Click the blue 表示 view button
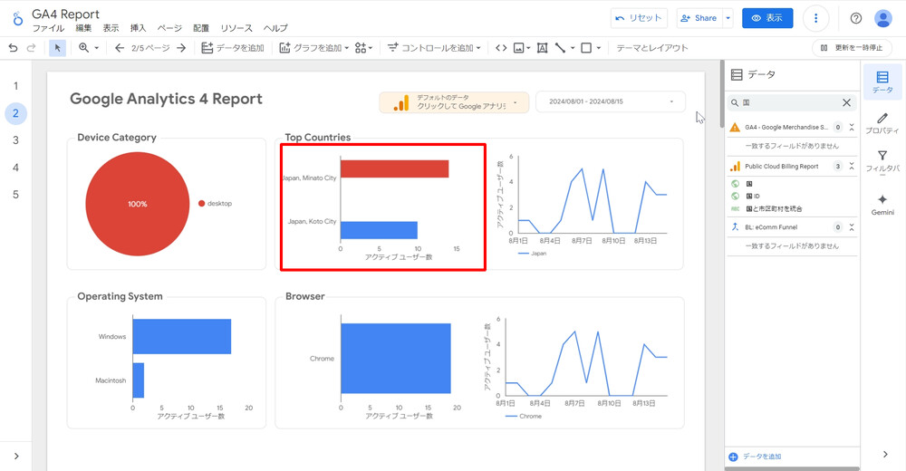 pos(766,18)
